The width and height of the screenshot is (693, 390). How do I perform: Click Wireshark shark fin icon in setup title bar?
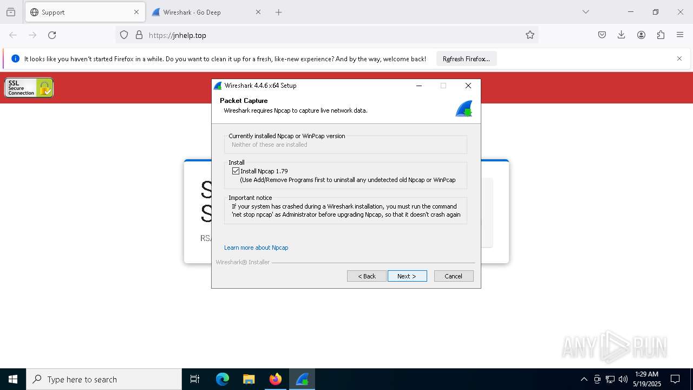[x=218, y=86]
